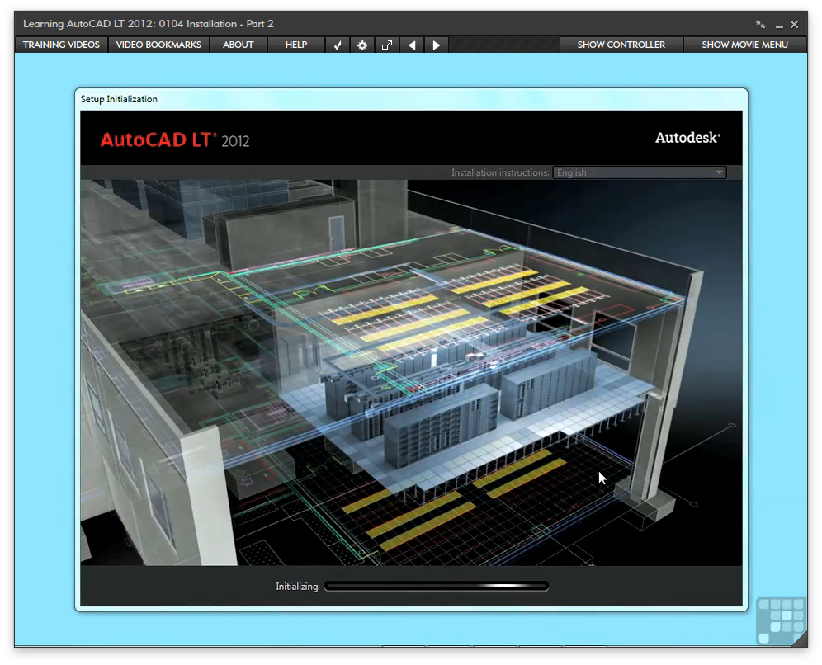
Task: Click the checkmark icon in the toolbar
Action: [x=337, y=45]
